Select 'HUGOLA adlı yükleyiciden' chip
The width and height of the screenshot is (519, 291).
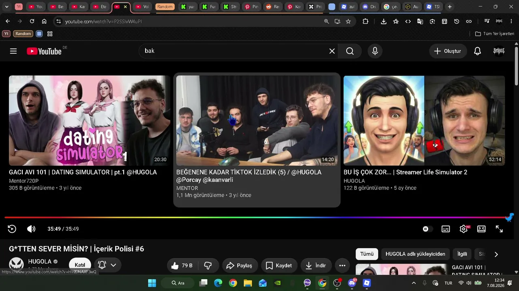pyautogui.click(x=415, y=254)
